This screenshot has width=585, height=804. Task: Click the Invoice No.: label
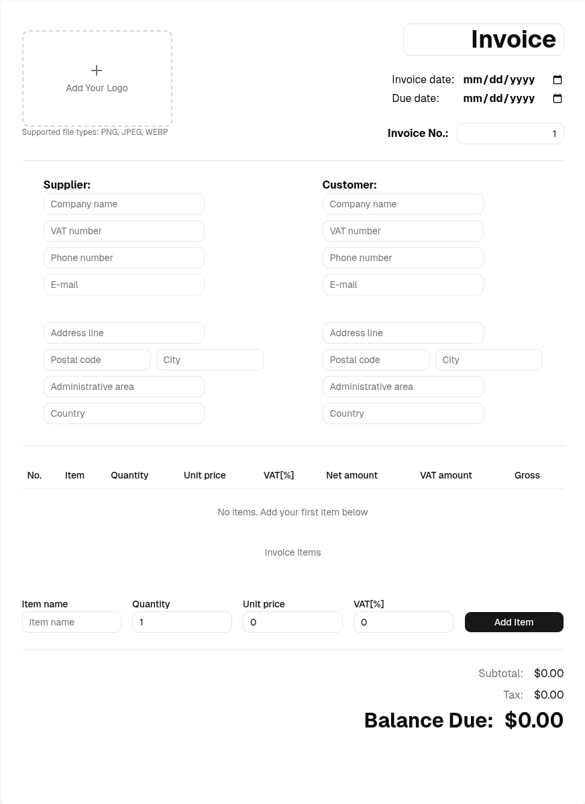coord(418,134)
